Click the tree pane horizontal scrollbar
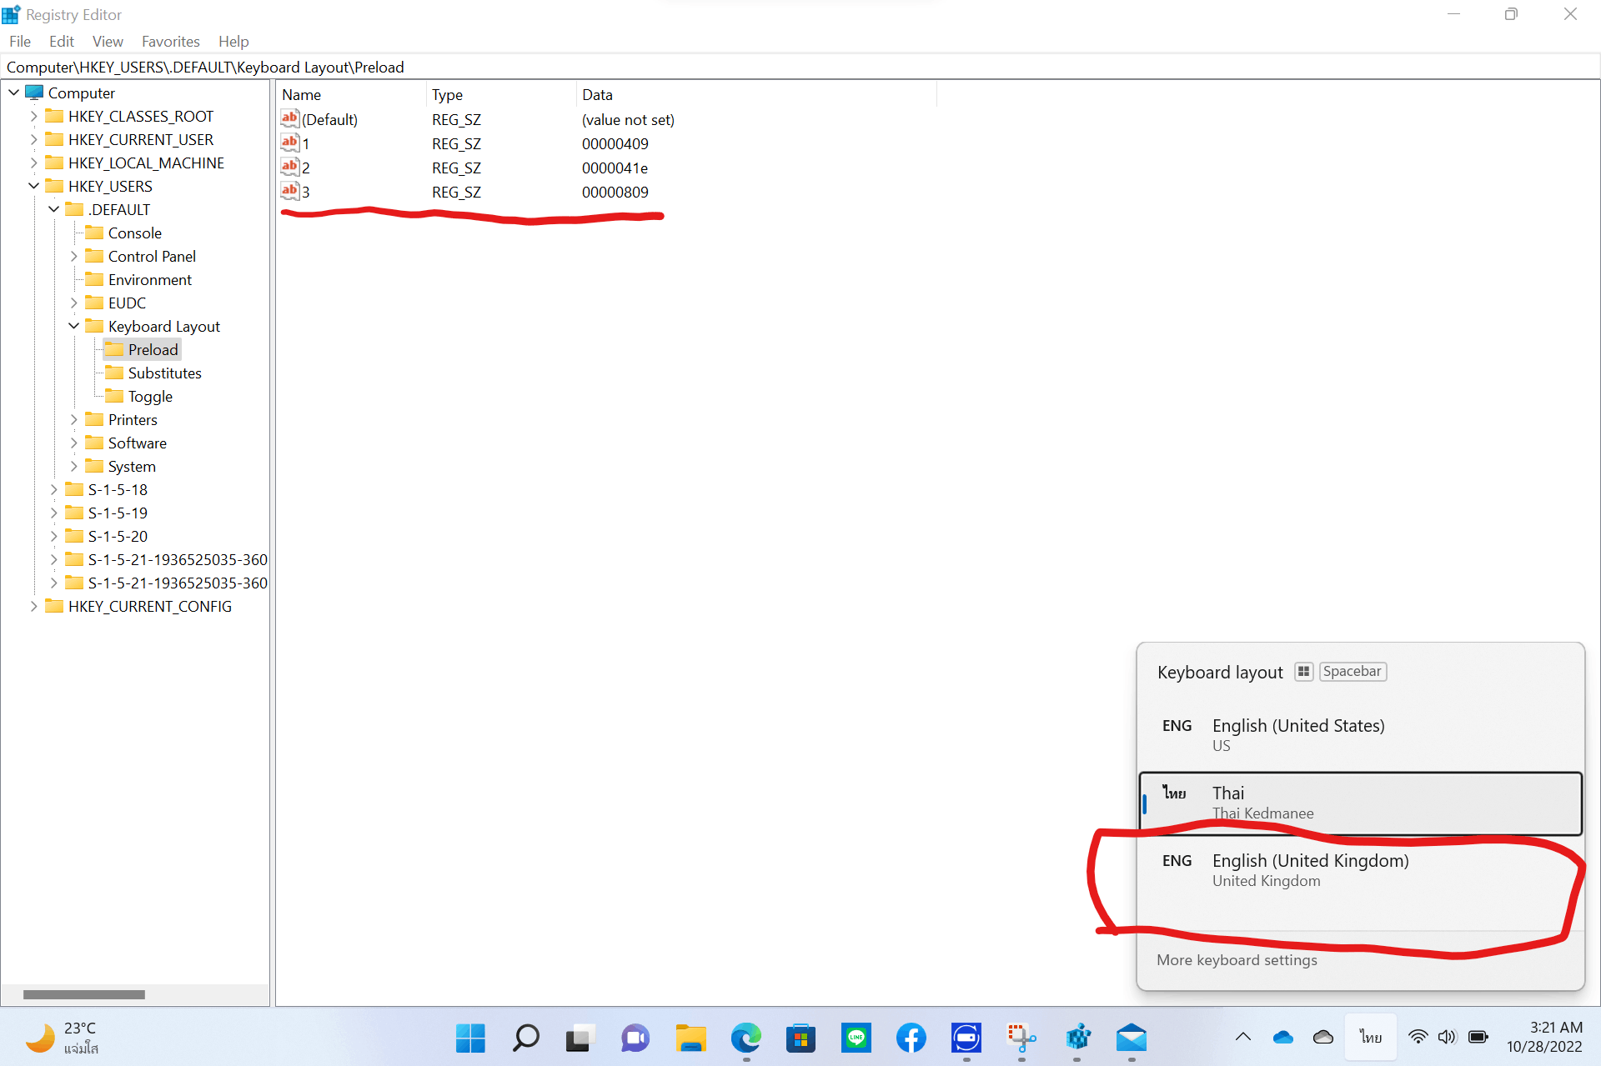The width and height of the screenshot is (1601, 1066). click(x=83, y=994)
